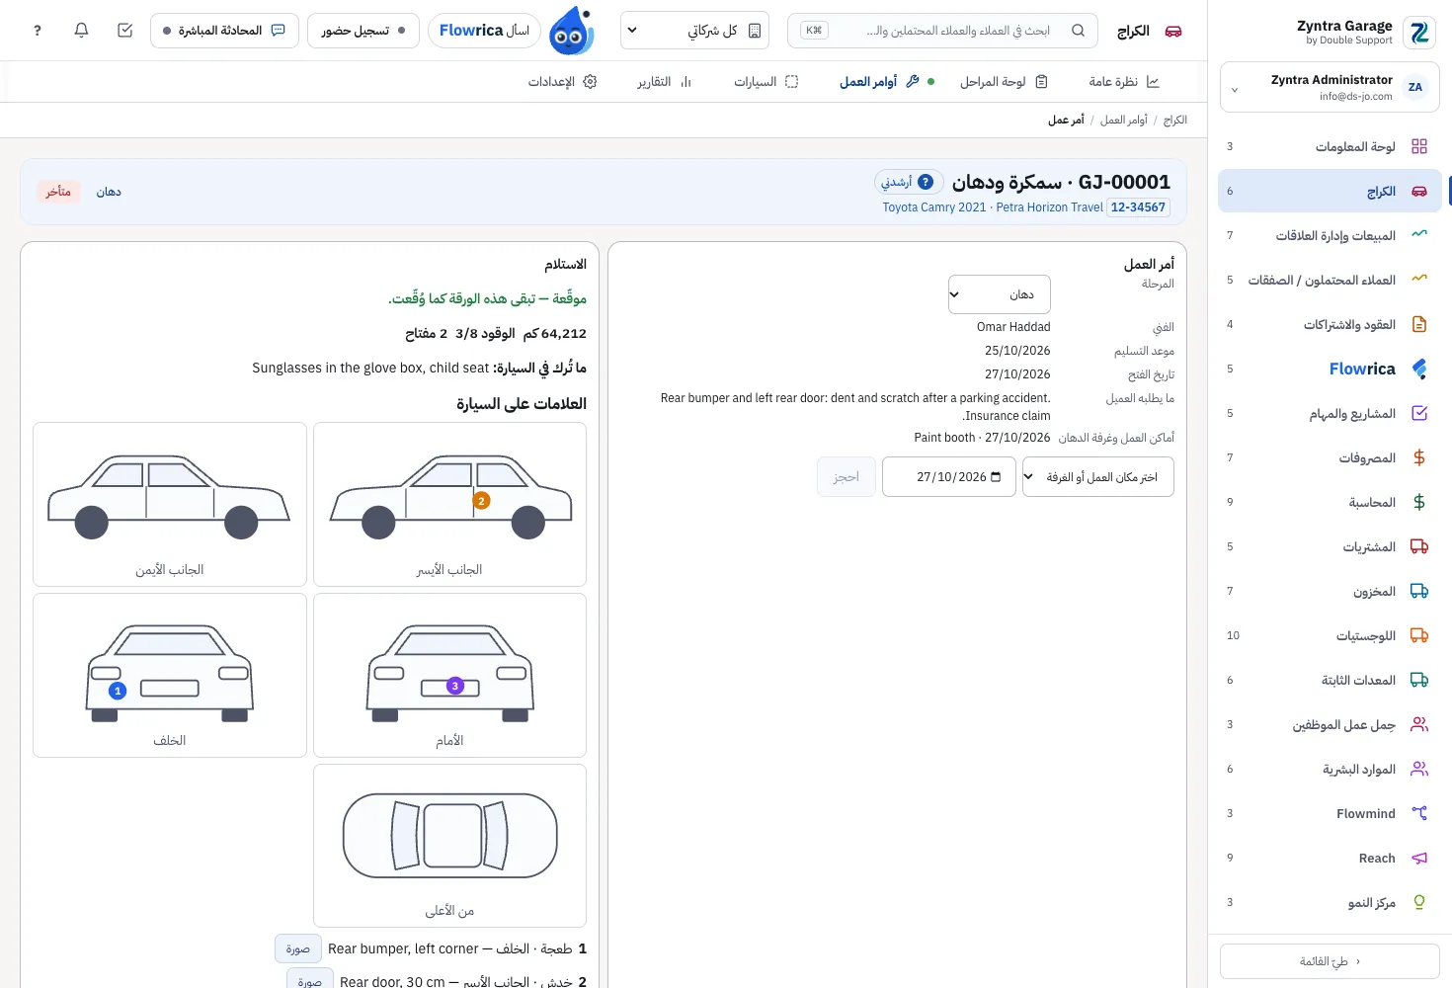Open the المرحلة stage dropdown showing دهان
Image resolution: width=1452 pixels, height=988 pixels.
(x=1000, y=294)
